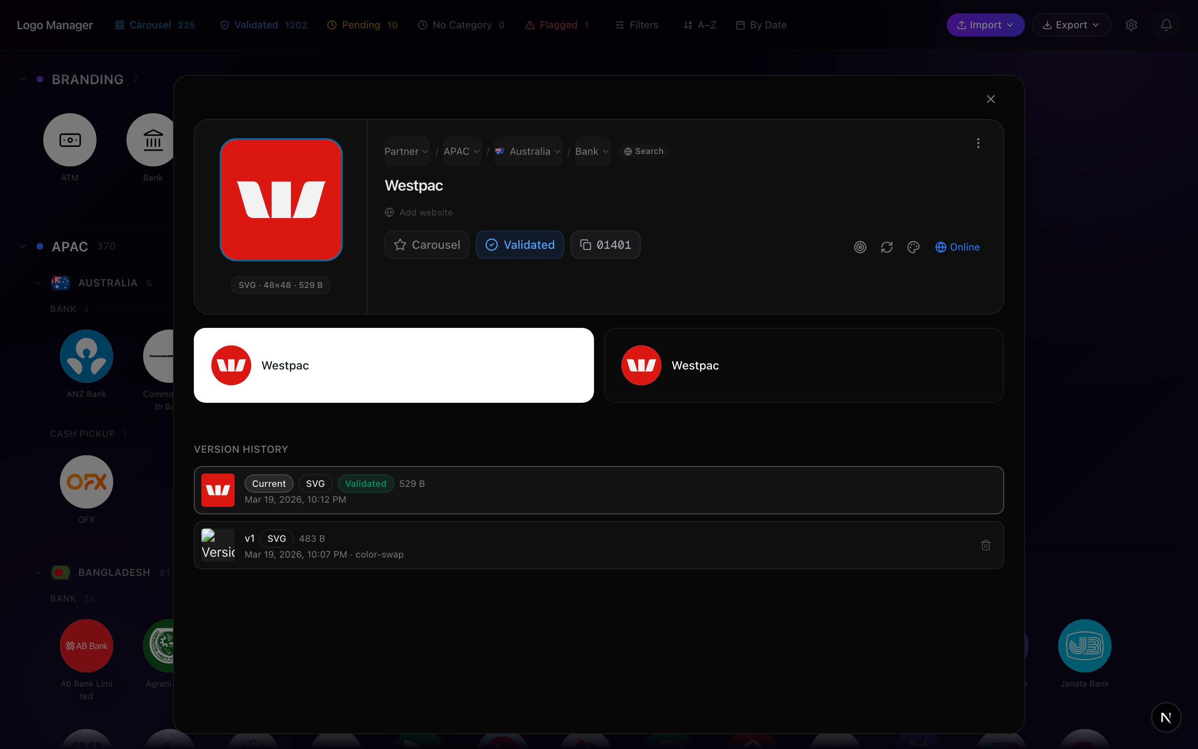
Task: Open the Partner category dropdown
Action: click(406, 151)
